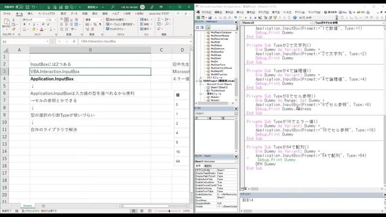Toggle the AutoSave switch in Excel title bar

19,7
